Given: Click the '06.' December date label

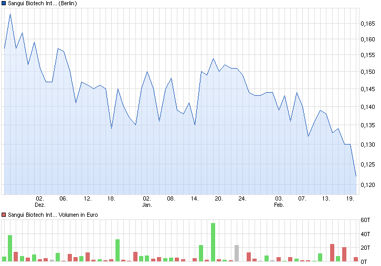Looking at the screenshot, I should pyautogui.click(x=63, y=198).
